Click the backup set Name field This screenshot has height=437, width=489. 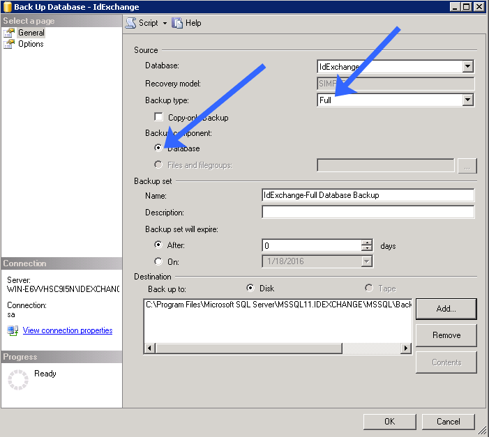click(x=368, y=195)
